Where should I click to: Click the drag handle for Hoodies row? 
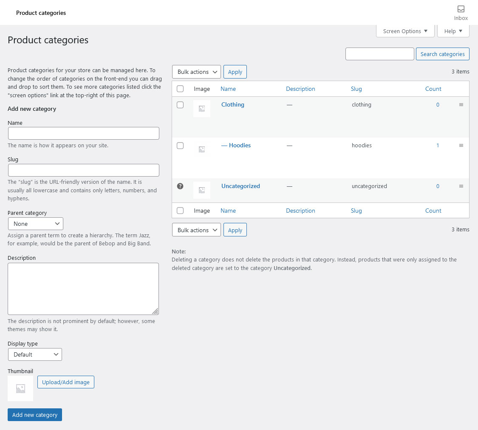(x=461, y=146)
